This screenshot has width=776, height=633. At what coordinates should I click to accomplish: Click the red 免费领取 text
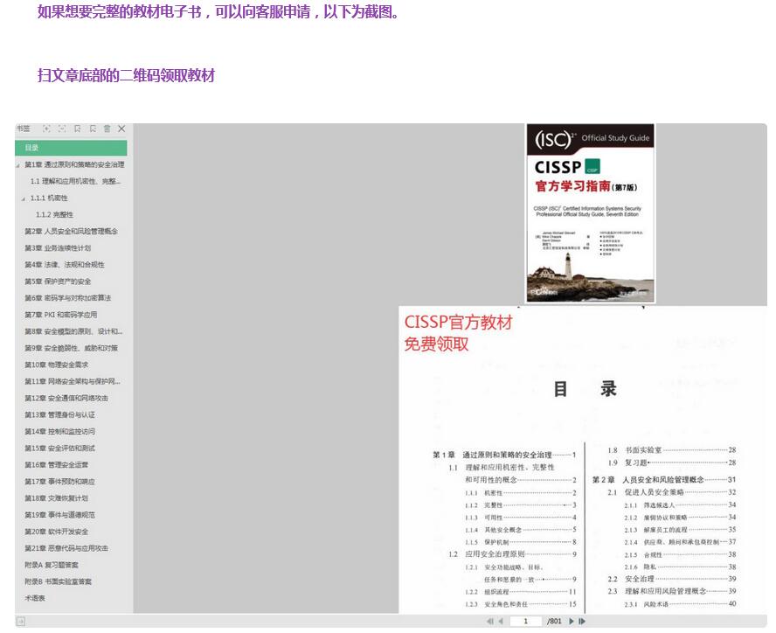[437, 344]
